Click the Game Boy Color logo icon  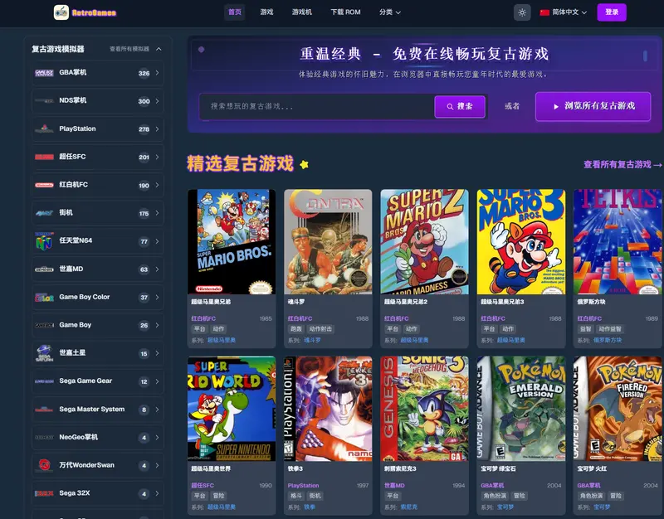coord(44,297)
